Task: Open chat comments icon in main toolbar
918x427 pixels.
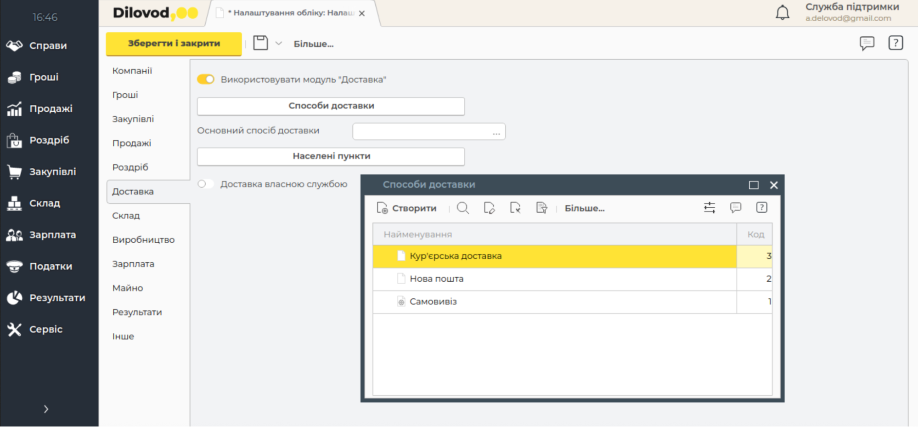Action: 867,43
